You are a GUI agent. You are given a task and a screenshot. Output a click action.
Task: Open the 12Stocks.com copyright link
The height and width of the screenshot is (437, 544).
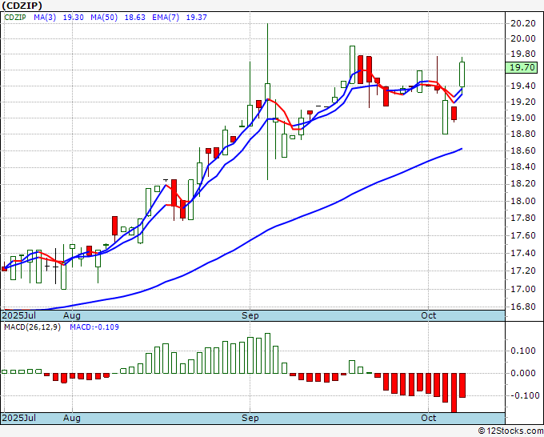[510, 431]
